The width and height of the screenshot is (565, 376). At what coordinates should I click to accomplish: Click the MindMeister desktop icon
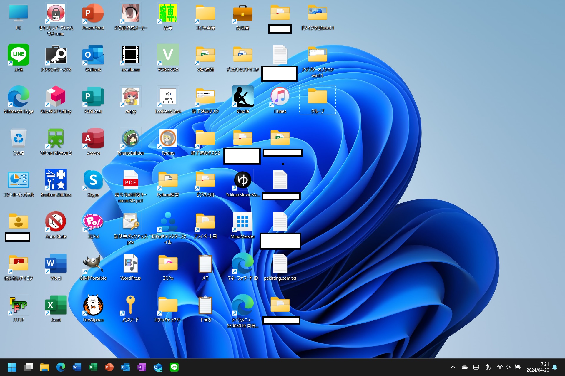(x=242, y=222)
